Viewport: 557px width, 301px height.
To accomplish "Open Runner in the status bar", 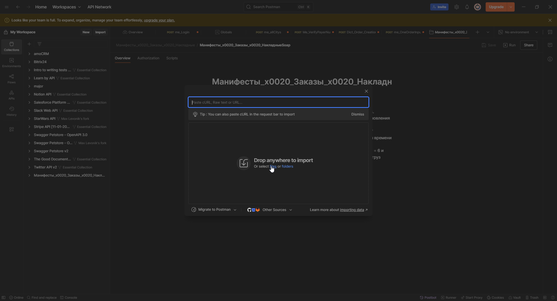I will click(x=449, y=298).
